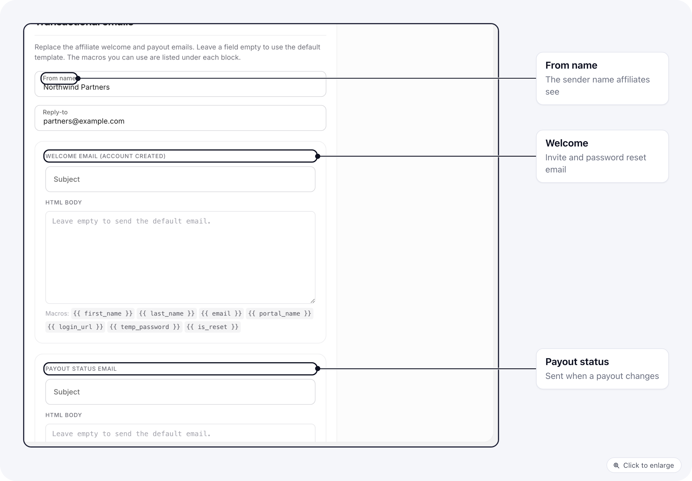This screenshot has width=692, height=481.
Task: Focus the Welcome email Subject field
Action: pyautogui.click(x=180, y=179)
